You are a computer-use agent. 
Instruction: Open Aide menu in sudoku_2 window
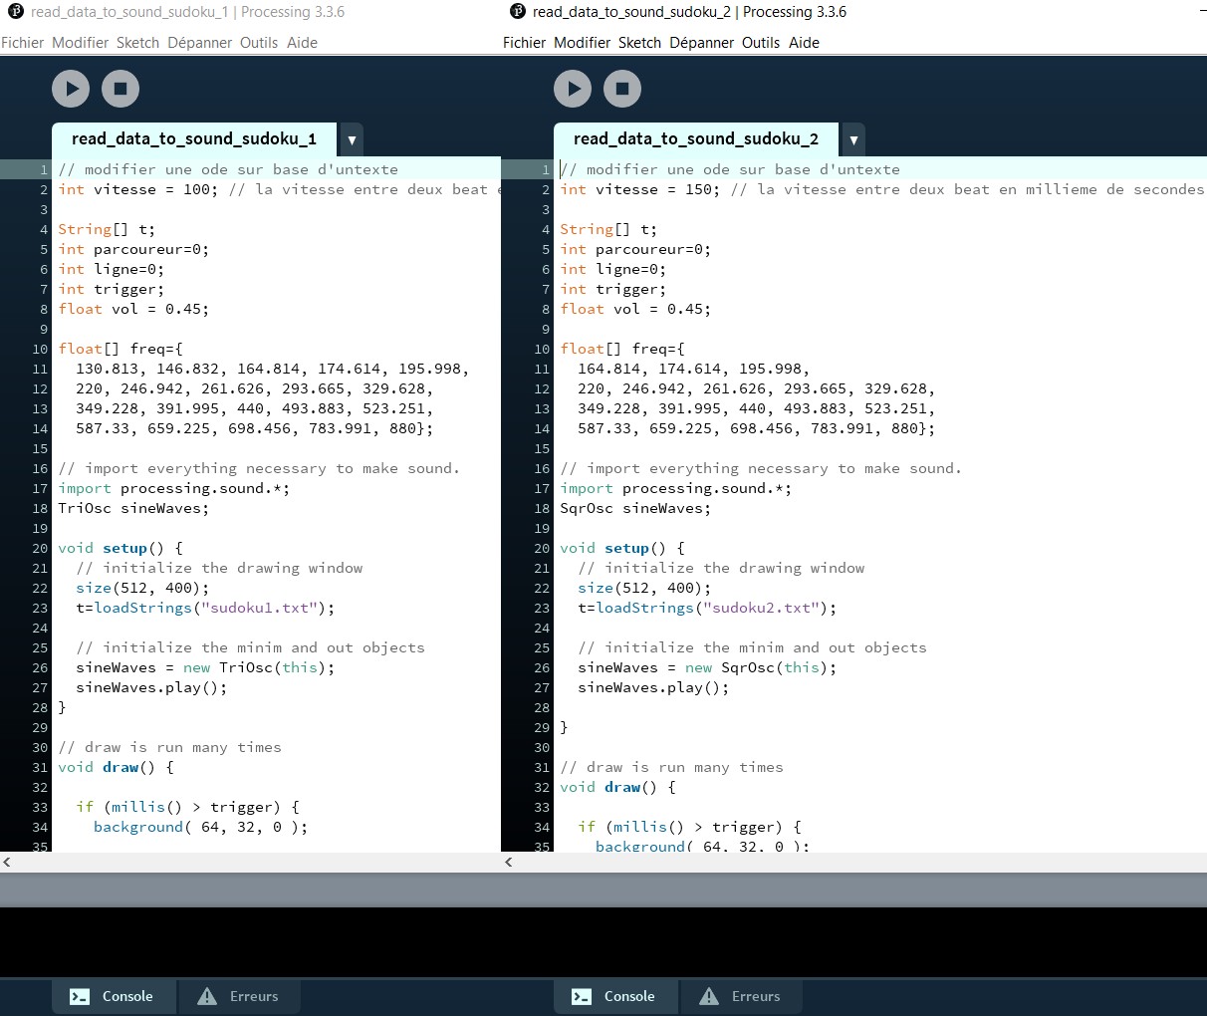tap(804, 43)
